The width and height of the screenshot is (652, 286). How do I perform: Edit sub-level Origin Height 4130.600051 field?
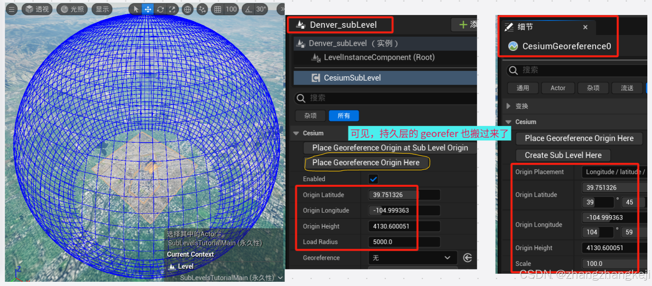click(404, 226)
